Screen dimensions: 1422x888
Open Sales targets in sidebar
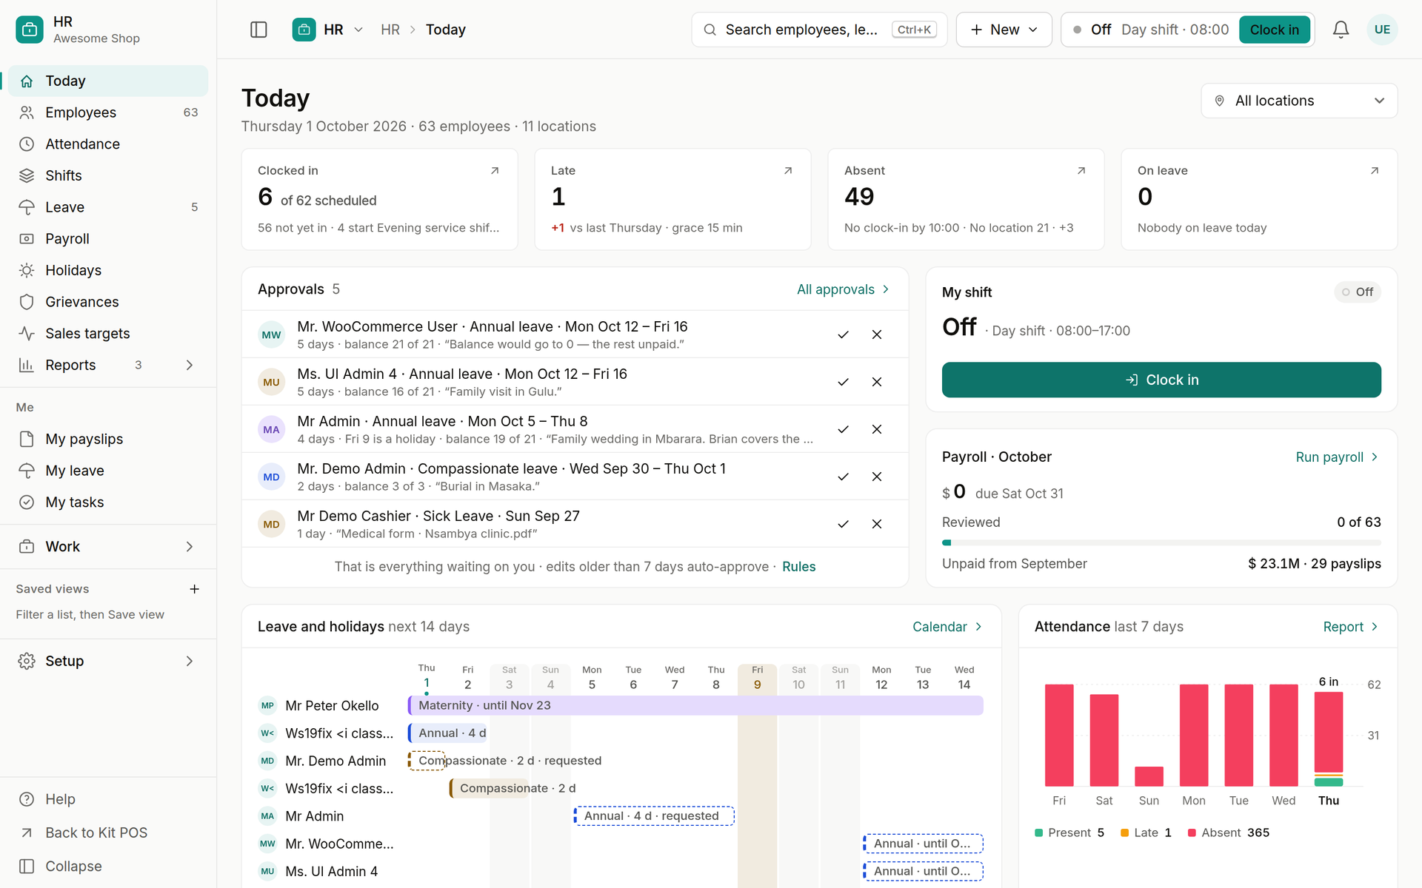[x=108, y=334]
